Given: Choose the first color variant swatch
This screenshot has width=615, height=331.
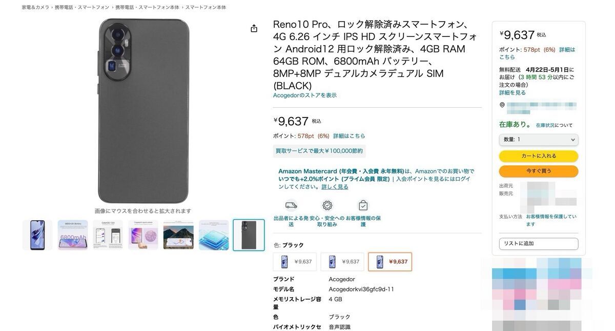Looking at the screenshot, I should click(295, 262).
